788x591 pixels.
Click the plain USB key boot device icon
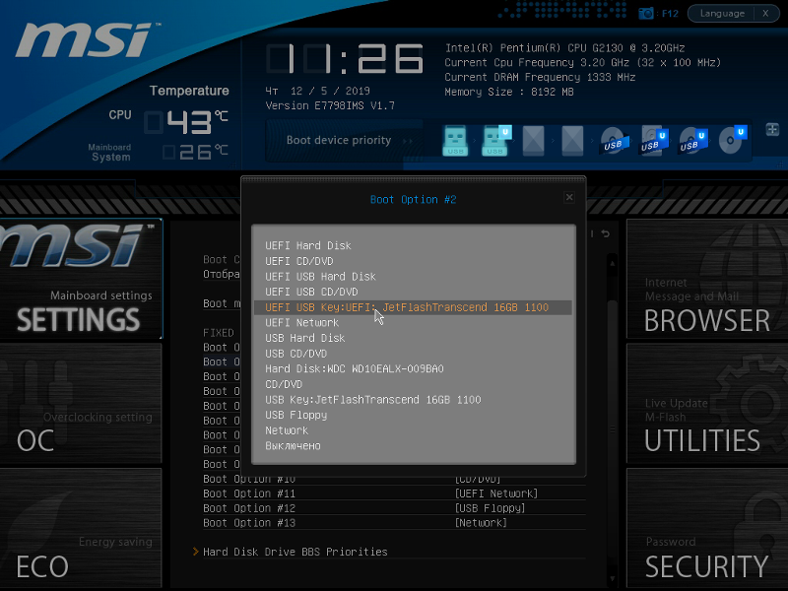455,140
